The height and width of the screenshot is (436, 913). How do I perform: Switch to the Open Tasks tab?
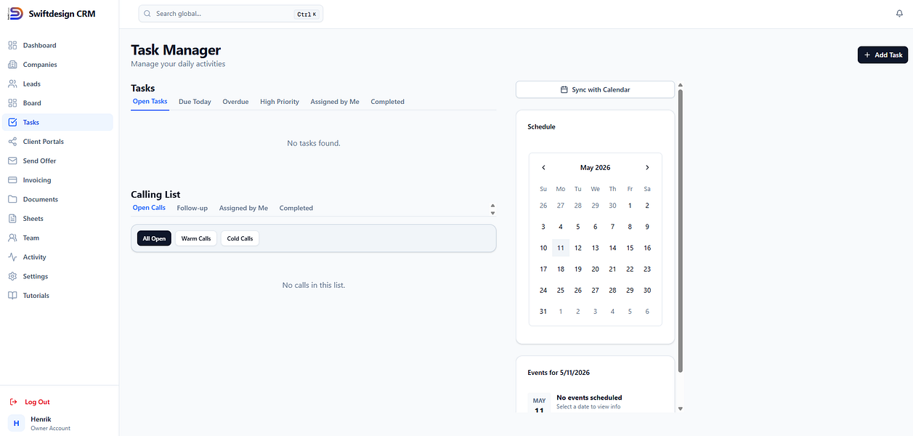pyautogui.click(x=150, y=102)
